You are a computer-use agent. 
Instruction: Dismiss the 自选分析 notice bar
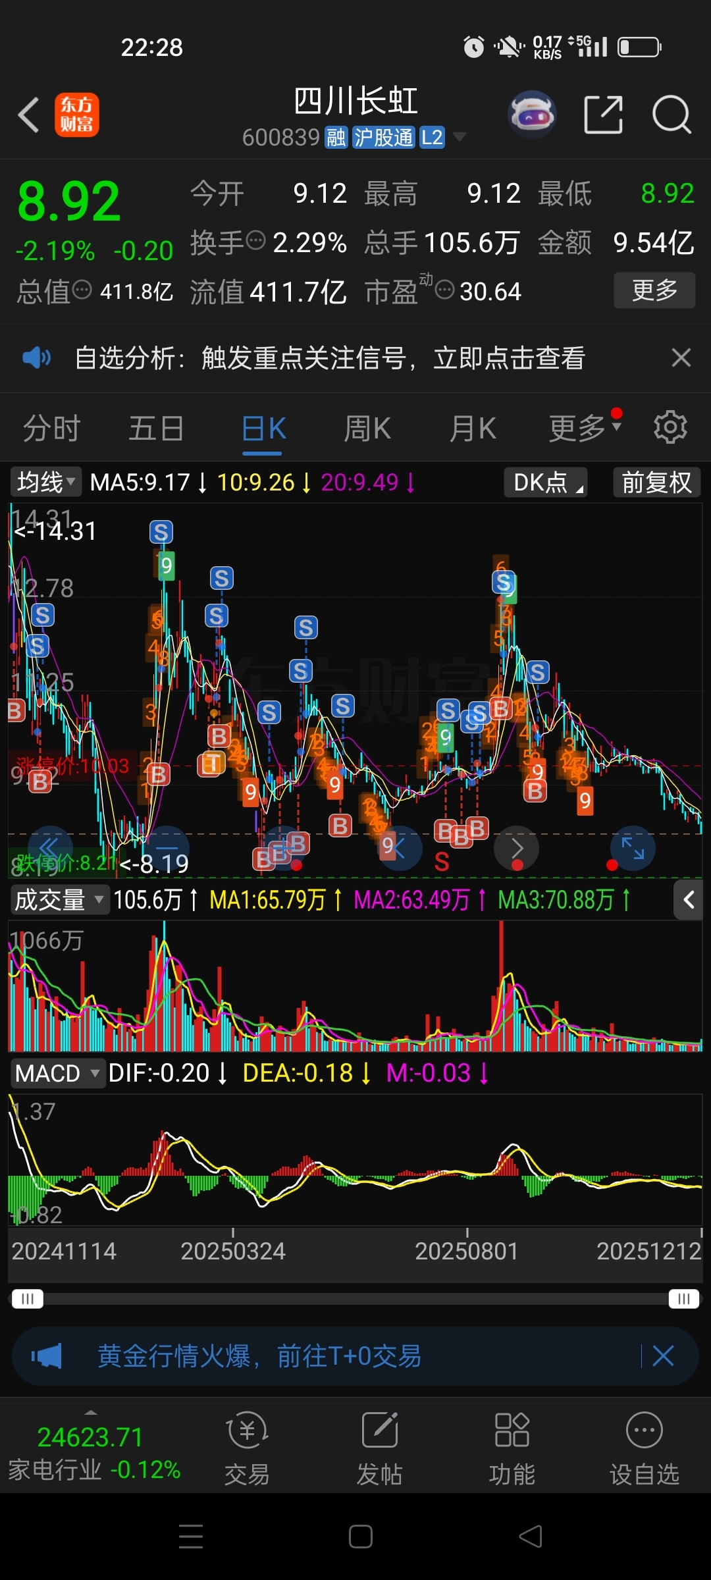(x=681, y=358)
